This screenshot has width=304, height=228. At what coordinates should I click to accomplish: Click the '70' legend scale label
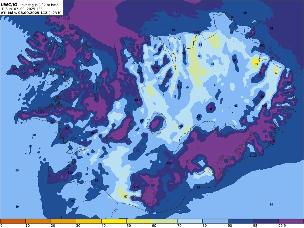click(x=179, y=226)
